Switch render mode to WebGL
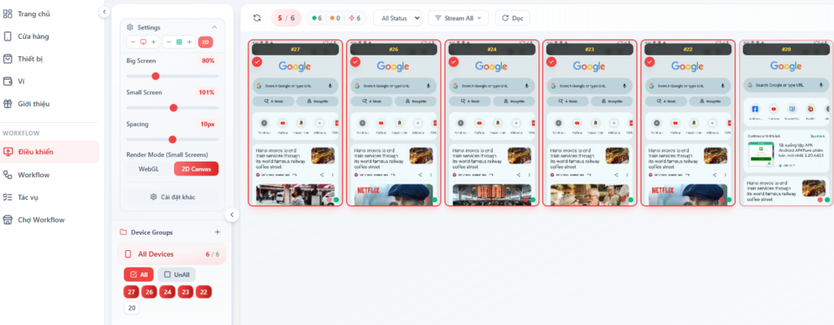 tap(148, 168)
